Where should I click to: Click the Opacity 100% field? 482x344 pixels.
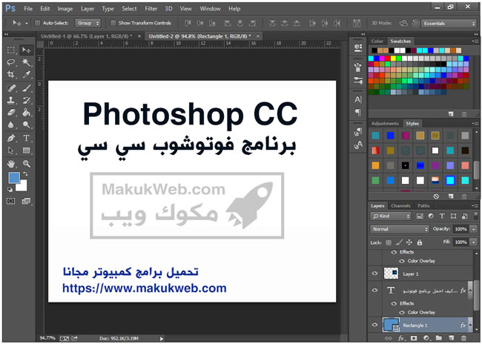(460, 229)
